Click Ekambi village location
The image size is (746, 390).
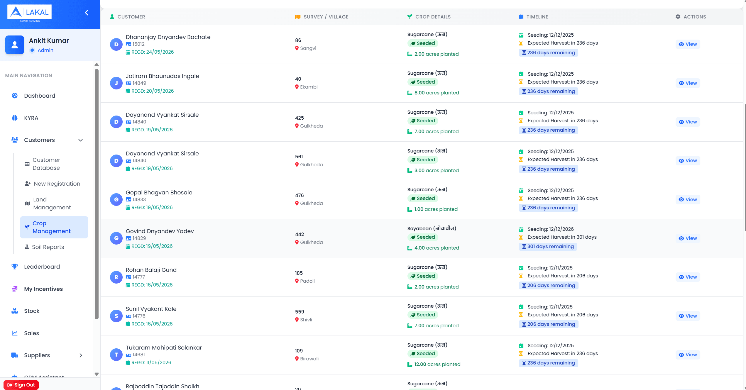pyautogui.click(x=309, y=87)
